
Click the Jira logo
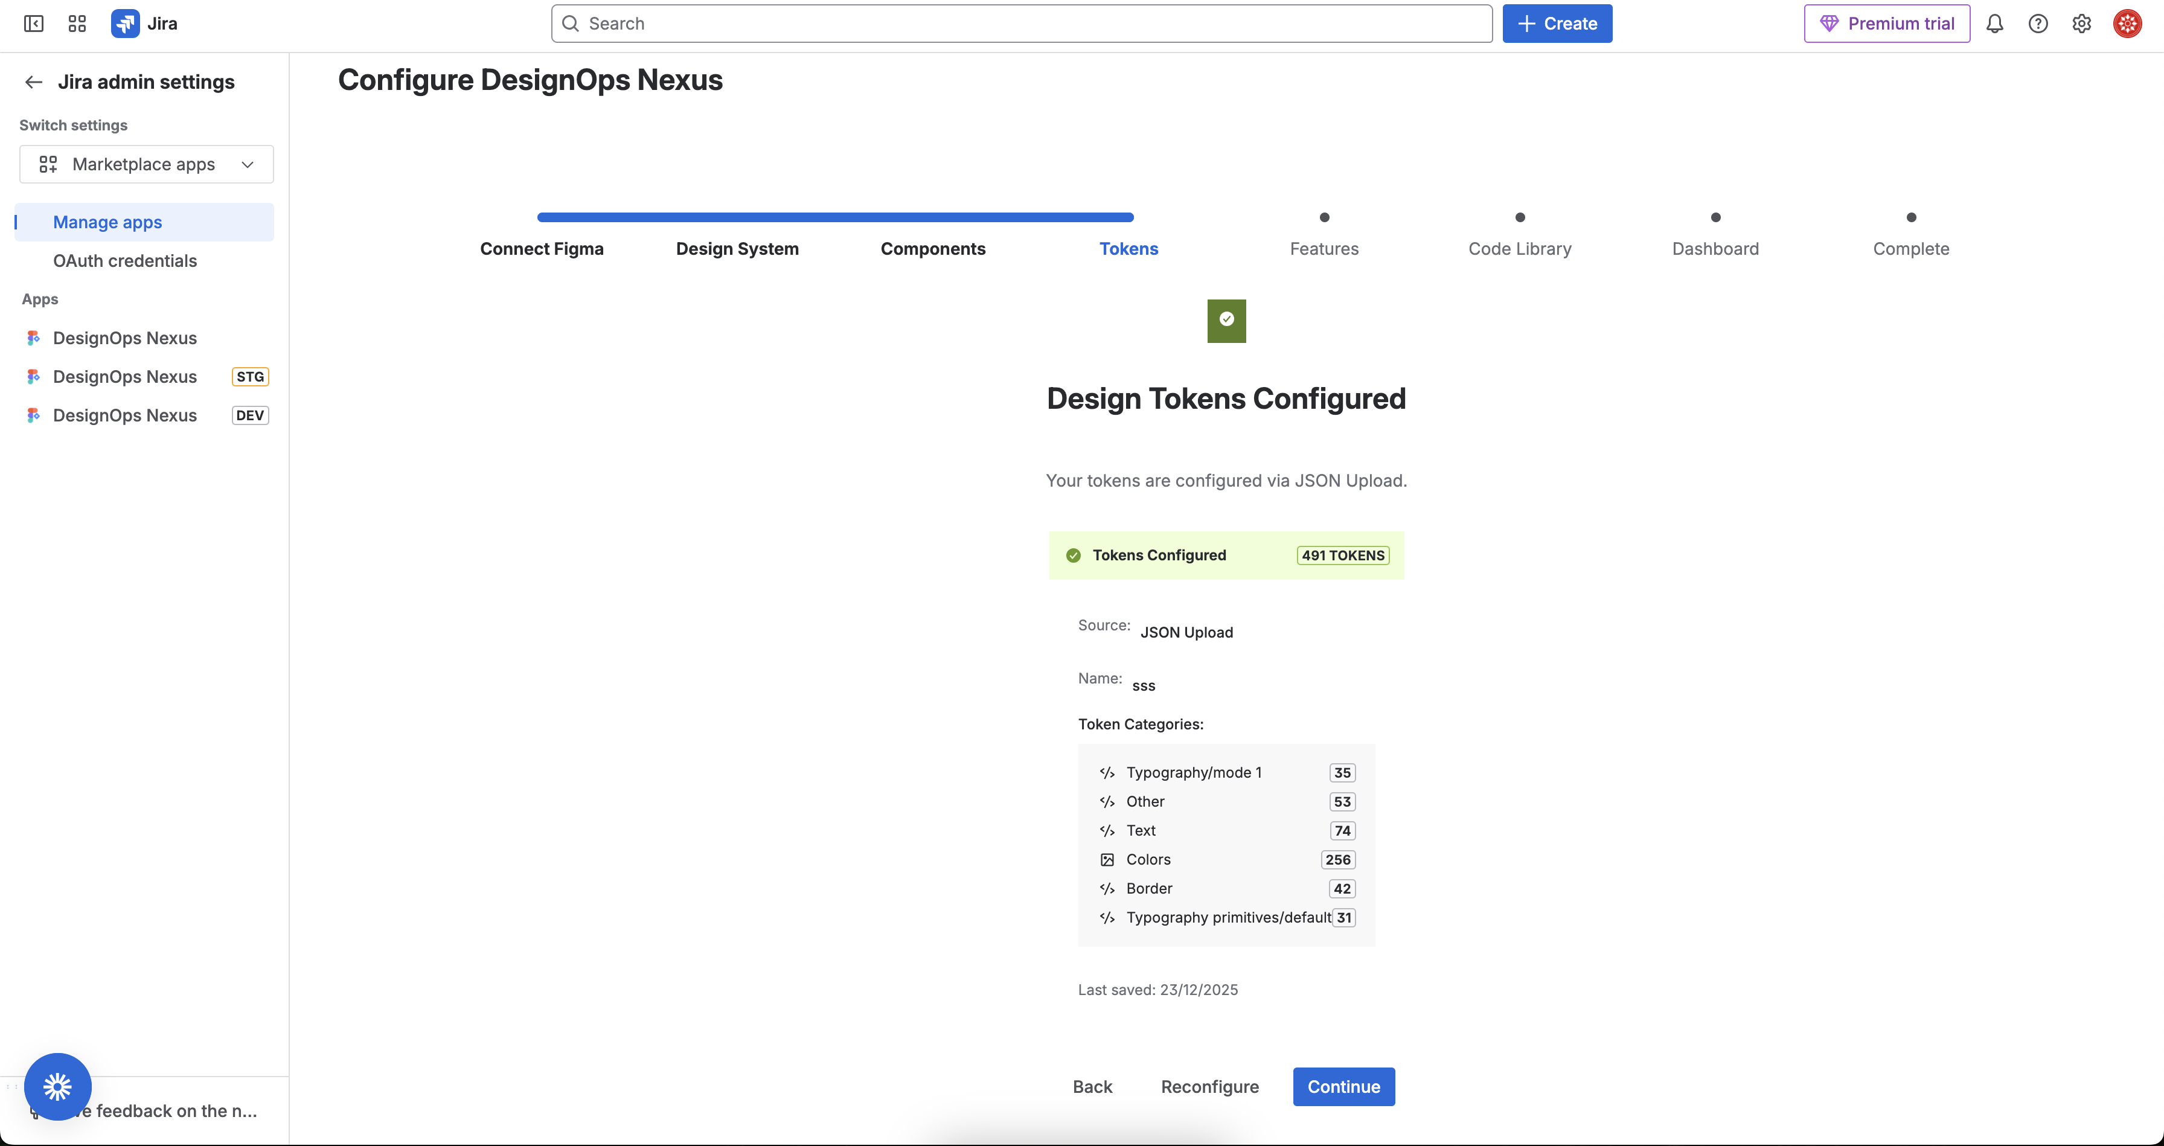click(x=126, y=24)
